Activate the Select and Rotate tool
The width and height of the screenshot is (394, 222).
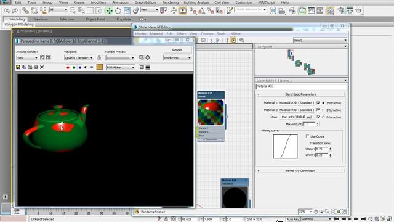pyautogui.click(x=118, y=10)
